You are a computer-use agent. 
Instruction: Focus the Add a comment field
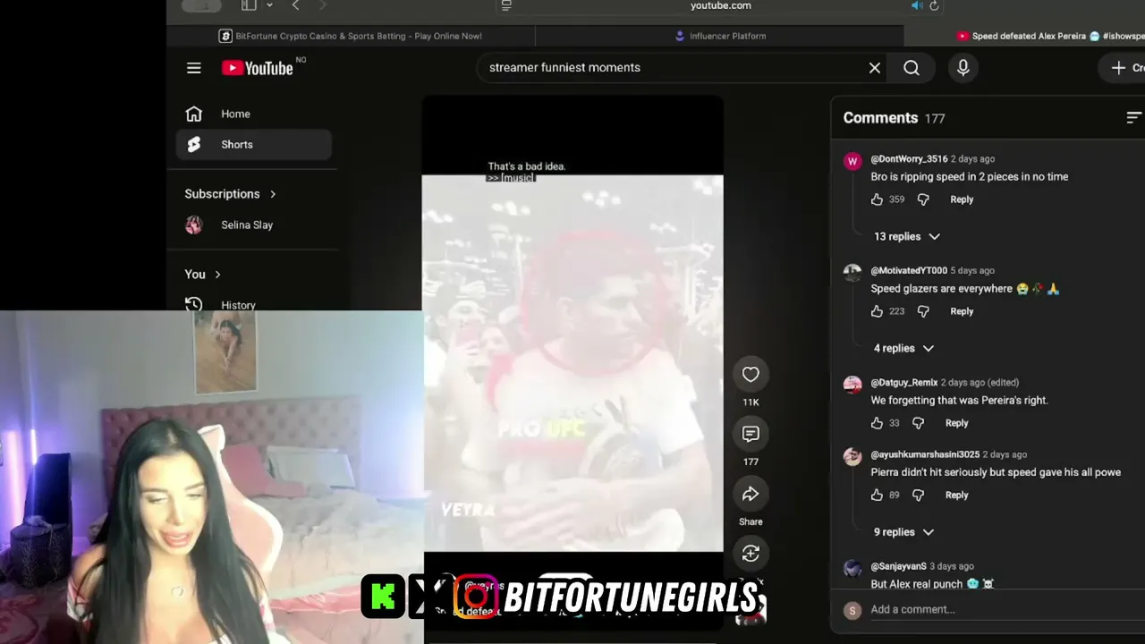[x=1007, y=609]
